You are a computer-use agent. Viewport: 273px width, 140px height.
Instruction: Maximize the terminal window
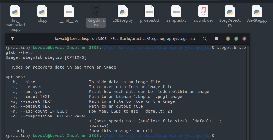click(x=236, y=39)
